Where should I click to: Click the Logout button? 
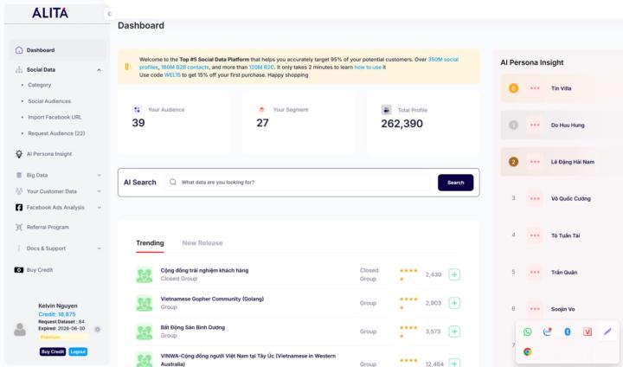pyautogui.click(x=78, y=352)
